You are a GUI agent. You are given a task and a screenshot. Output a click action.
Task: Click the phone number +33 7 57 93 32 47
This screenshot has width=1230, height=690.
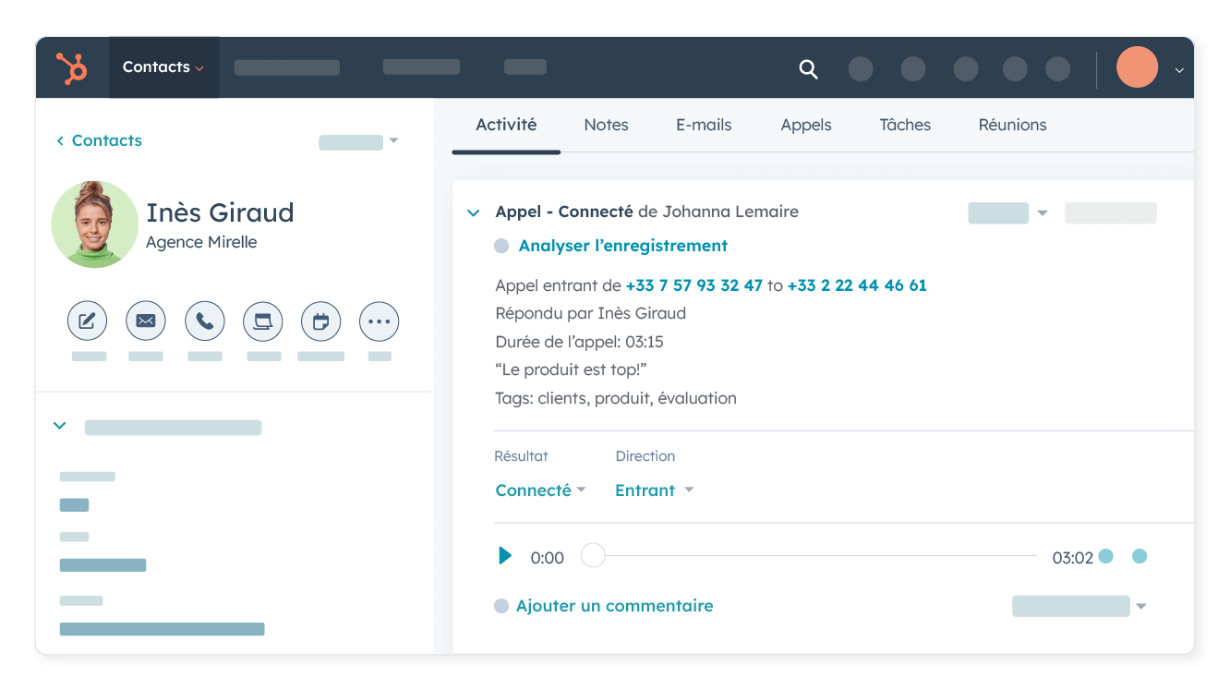point(693,284)
